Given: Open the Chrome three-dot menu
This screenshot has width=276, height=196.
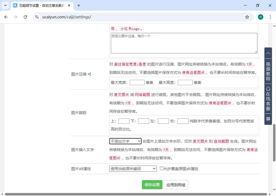Looking at the screenshot, I should 270,17.
